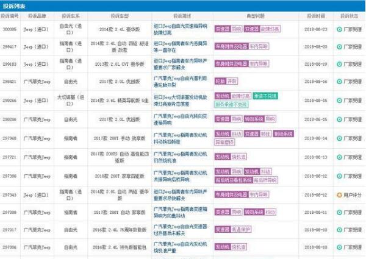
Task: Select the status icon in row 297960
Action: pyautogui.click(x=339, y=138)
